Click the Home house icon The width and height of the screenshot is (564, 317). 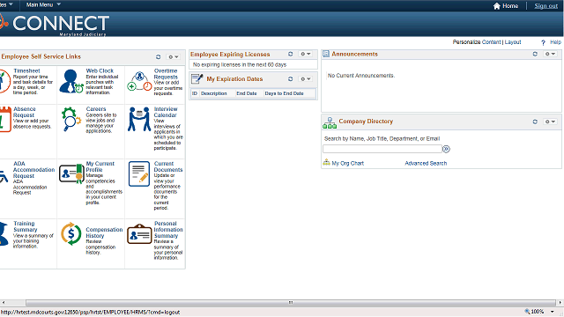coord(497,6)
